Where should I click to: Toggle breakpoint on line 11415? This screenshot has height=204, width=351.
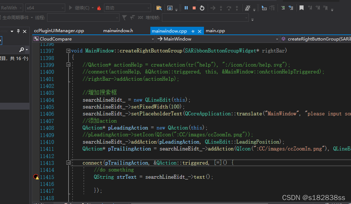[x=36, y=177]
